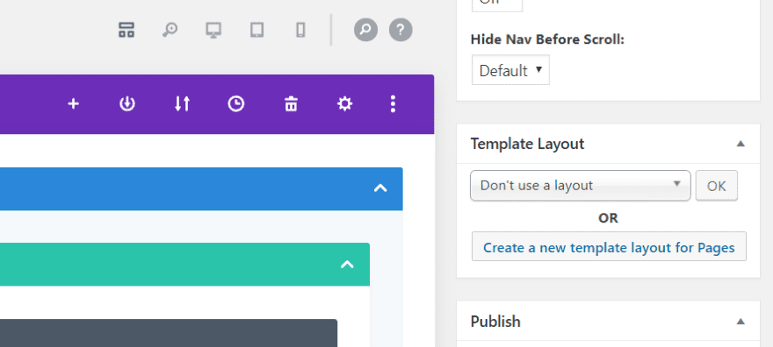This screenshot has height=347, width=773.
Task: Switch to phone preview icon
Action: pyautogui.click(x=300, y=30)
